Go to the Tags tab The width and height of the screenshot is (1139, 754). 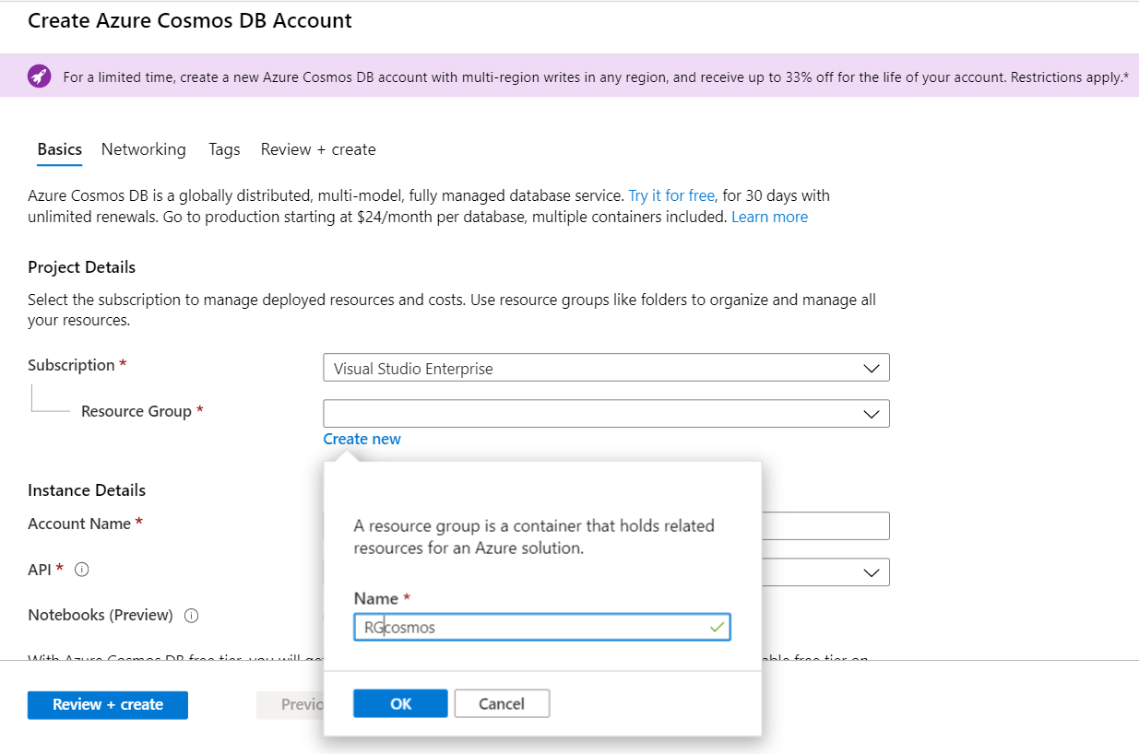coord(224,149)
